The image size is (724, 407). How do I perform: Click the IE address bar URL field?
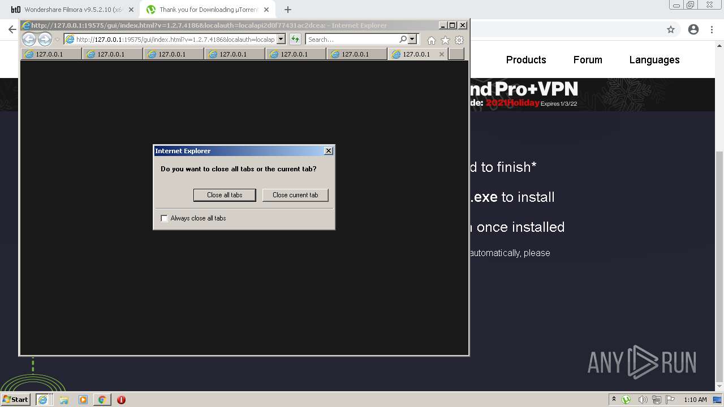click(x=170, y=40)
